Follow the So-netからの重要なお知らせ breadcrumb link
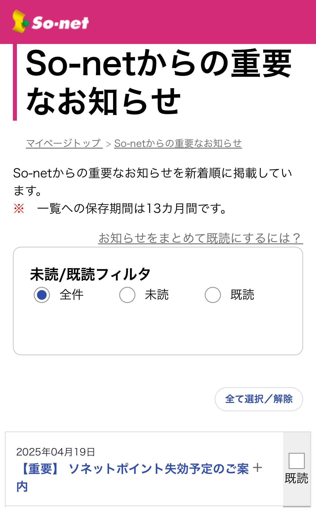This screenshot has height=529, width=316. 178,143
